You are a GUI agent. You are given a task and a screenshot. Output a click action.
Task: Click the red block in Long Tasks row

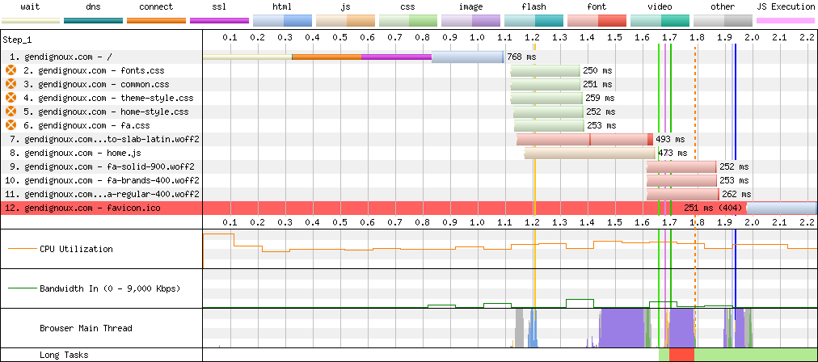(681, 355)
